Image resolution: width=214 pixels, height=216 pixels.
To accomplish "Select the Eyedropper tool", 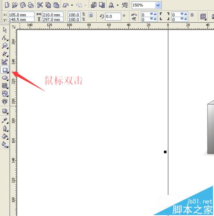I will 5,120.
